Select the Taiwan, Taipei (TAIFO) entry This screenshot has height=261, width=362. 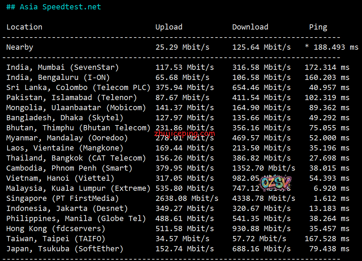pyautogui.click(x=56, y=239)
